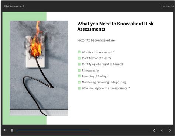
Task: Enter FULL SCREEN mode
Action: (x=167, y=6)
